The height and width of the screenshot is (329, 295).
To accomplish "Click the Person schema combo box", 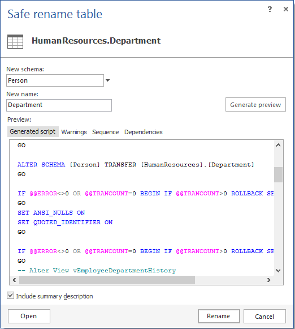I will [55, 80].
